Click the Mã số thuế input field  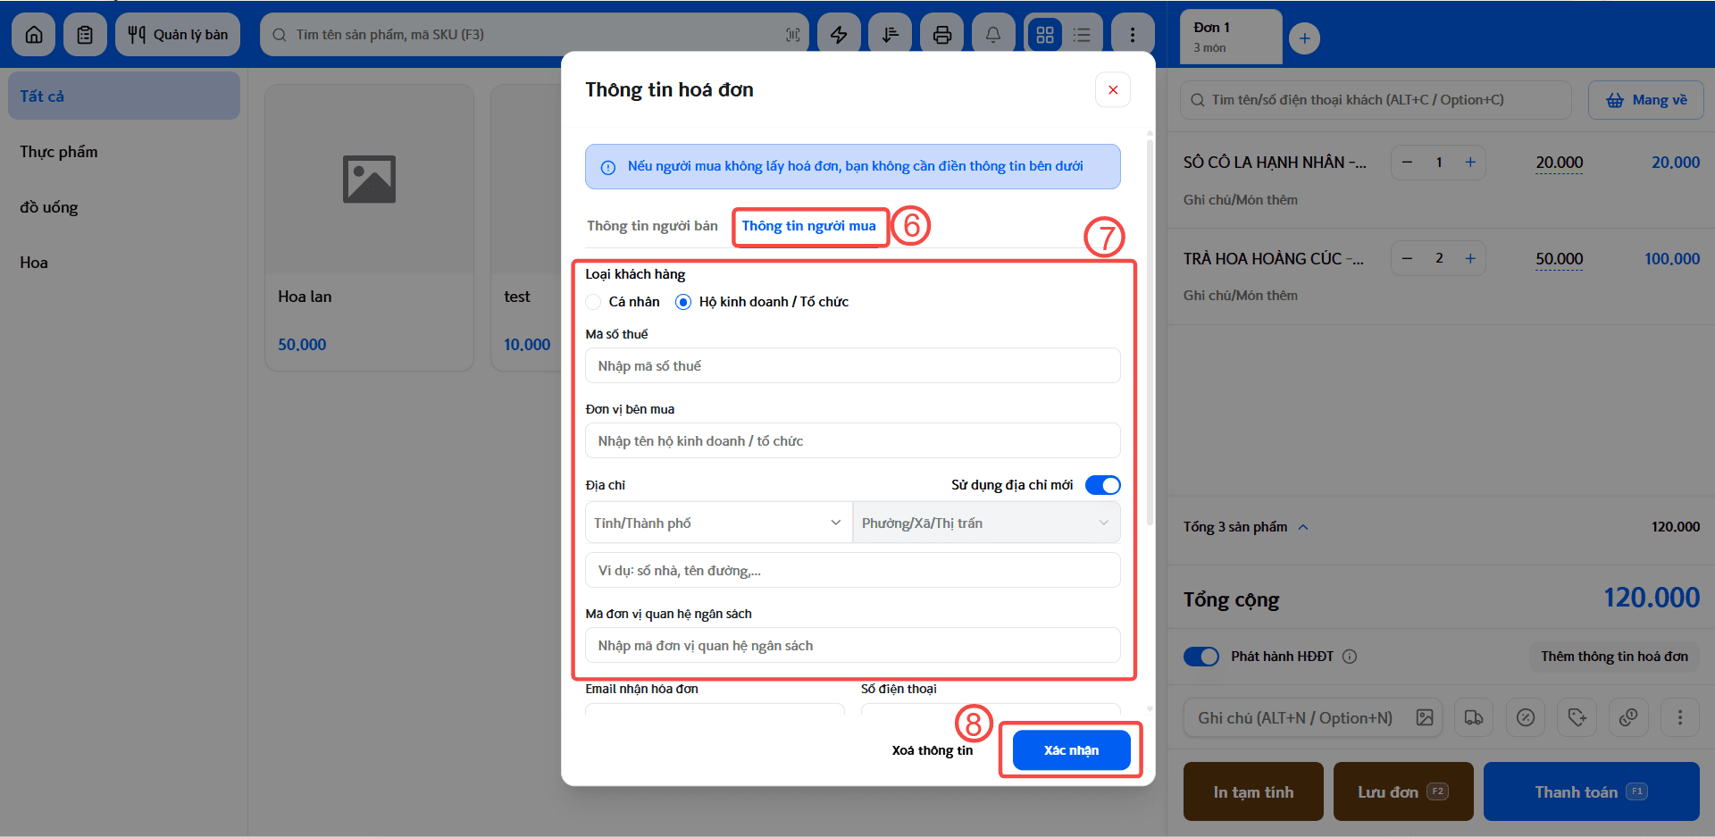pyautogui.click(x=853, y=365)
